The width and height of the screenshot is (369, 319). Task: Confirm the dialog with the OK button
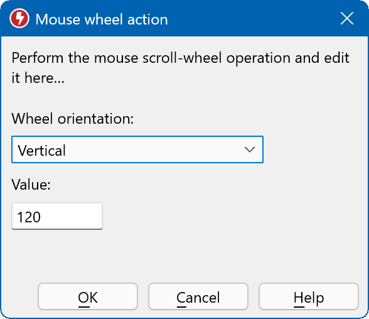(88, 296)
